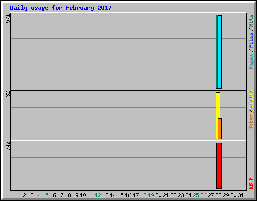The image size is (257, 201).
Task: Click day 15 on the x-axis
Action: coord(120,195)
